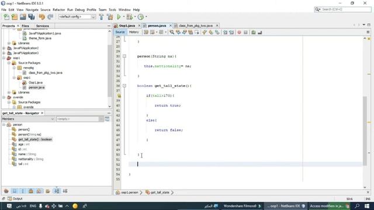Select get_tall_state() : boolean in Navigator
374x210 pixels.
click(x=35, y=139)
